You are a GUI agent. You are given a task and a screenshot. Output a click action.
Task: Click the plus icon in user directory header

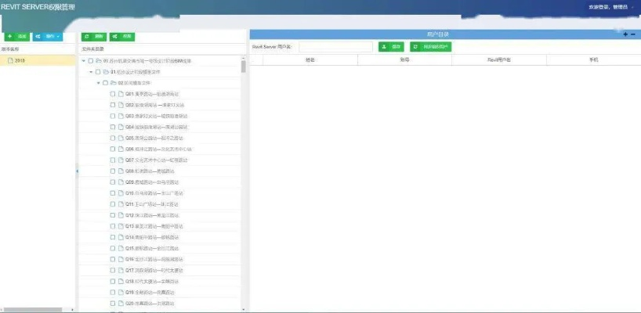(625, 34)
